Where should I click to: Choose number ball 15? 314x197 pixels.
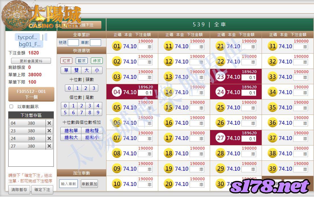pos(169,107)
